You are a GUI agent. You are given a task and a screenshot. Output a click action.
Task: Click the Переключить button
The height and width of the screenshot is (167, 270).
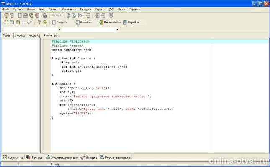pyautogui.click(x=111, y=23)
